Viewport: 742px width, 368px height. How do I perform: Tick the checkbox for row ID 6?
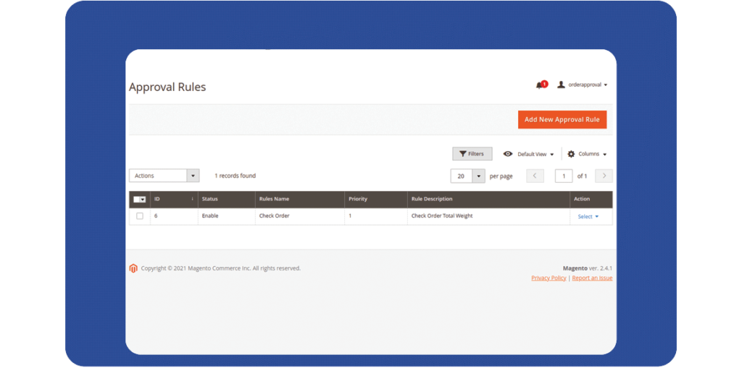[x=140, y=216]
